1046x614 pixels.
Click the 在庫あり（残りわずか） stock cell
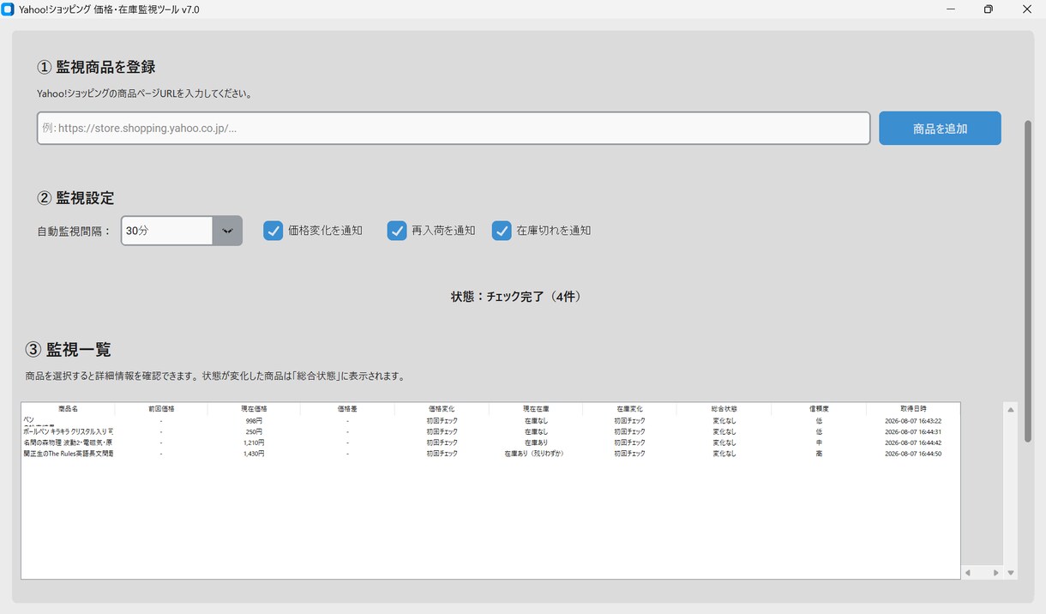point(536,454)
